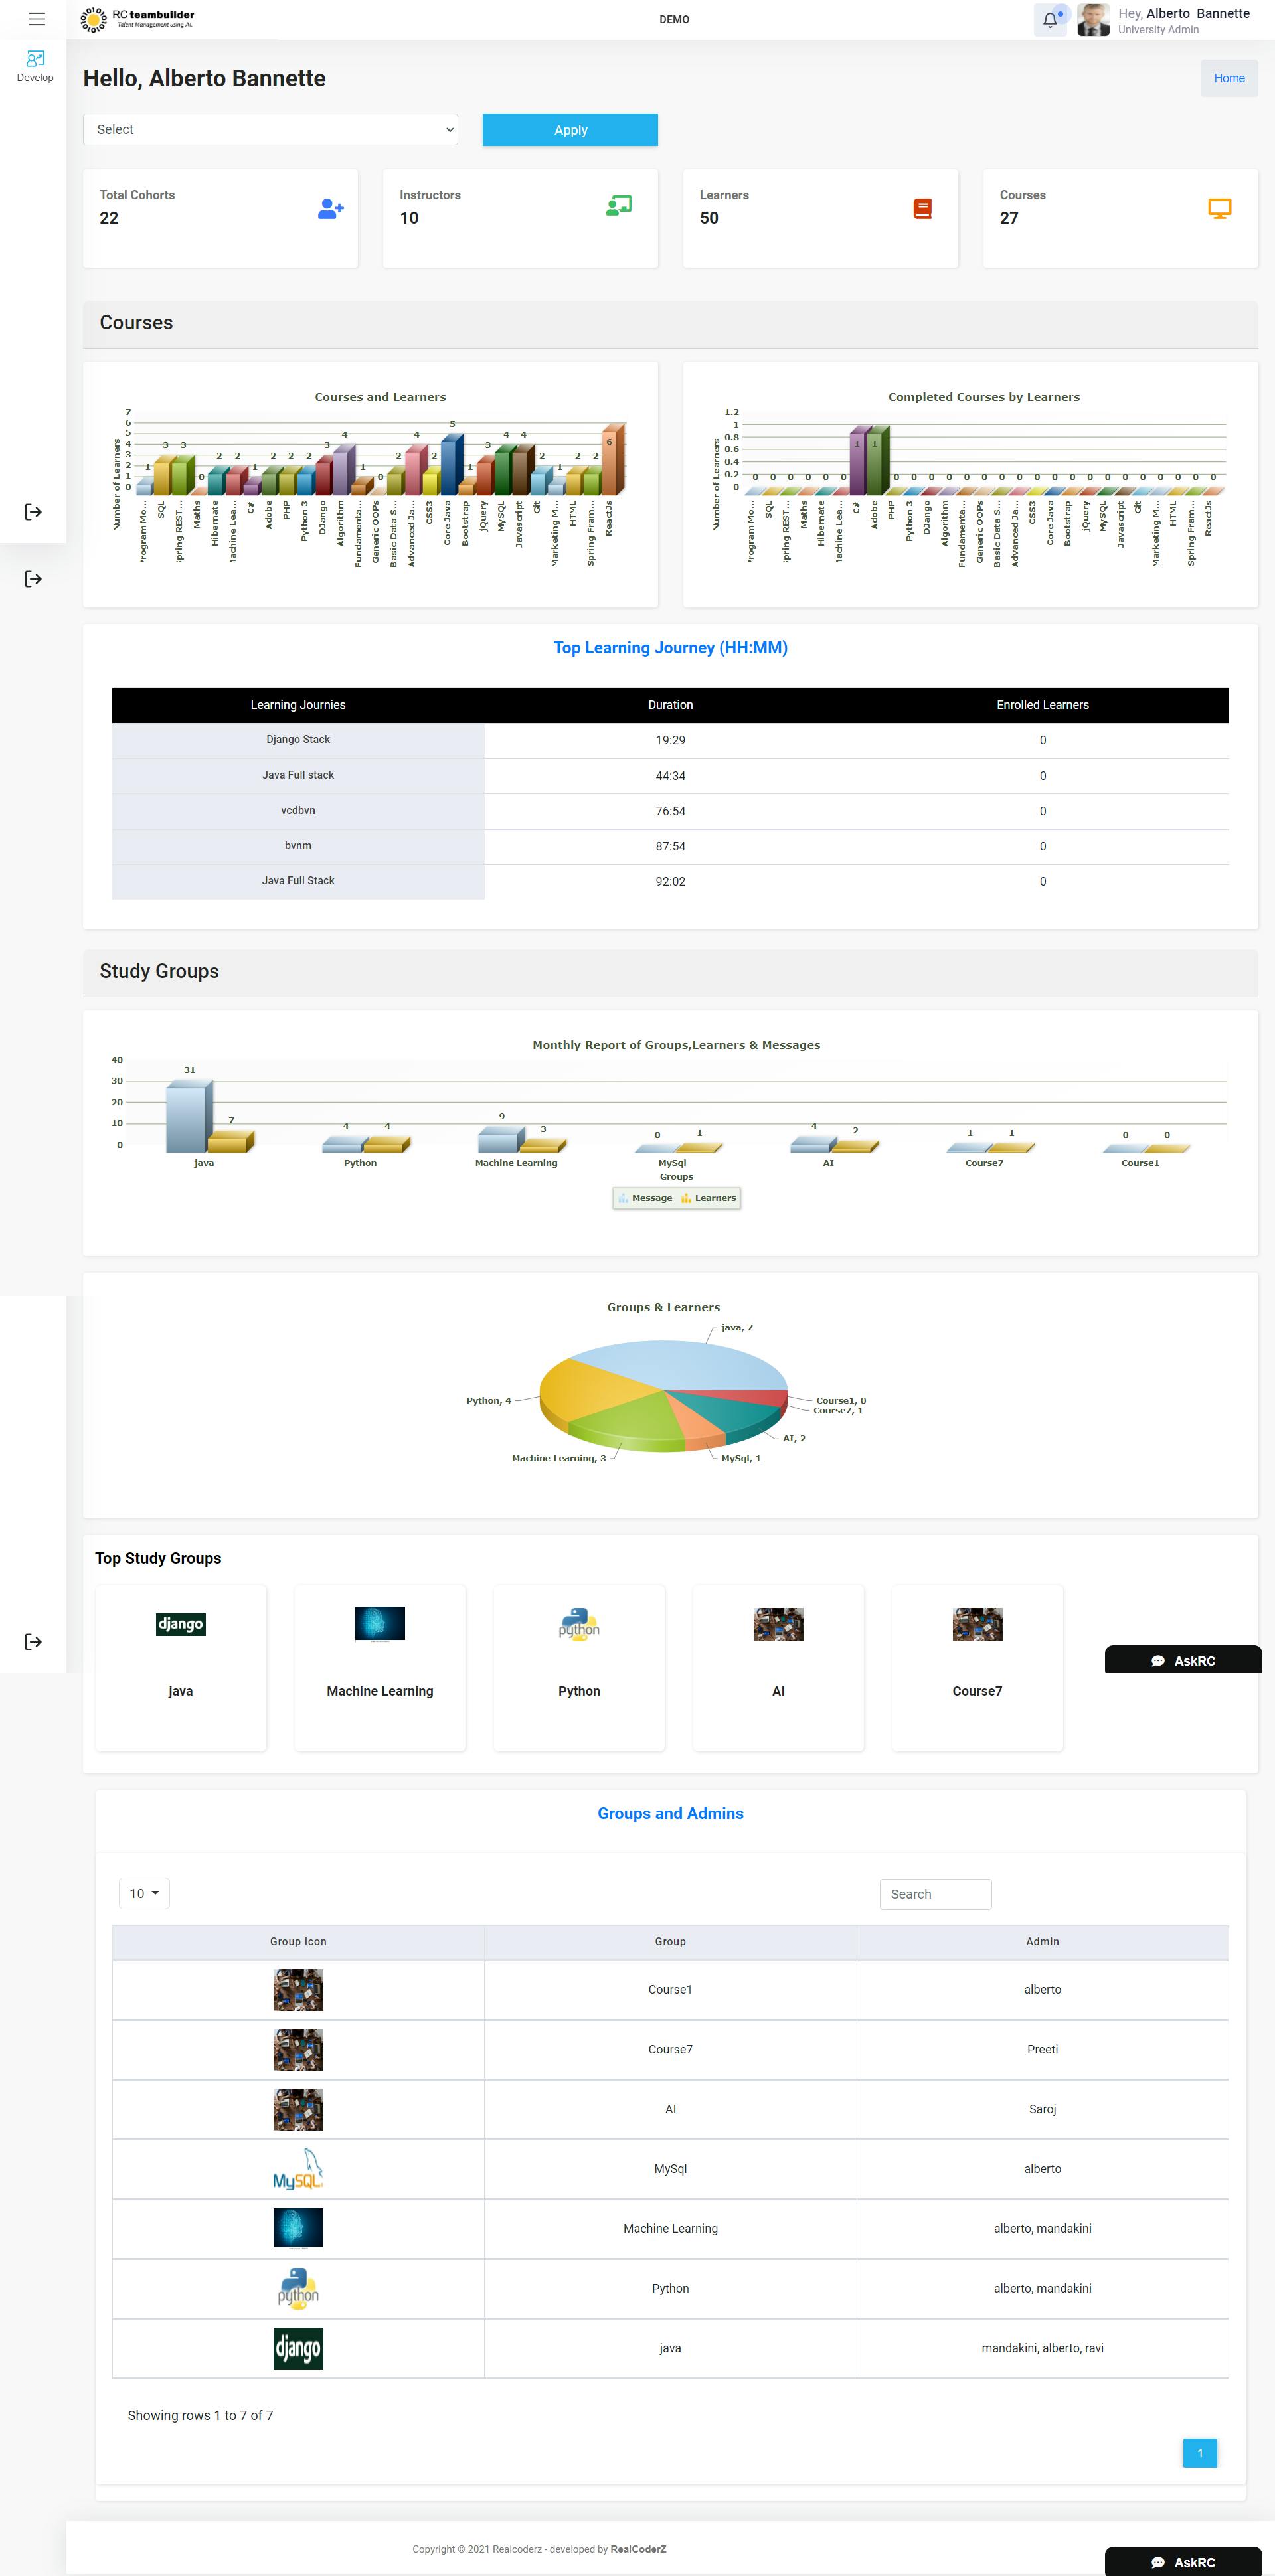Click the logout icon in sidebar
The height and width of the screenshot is (2576, 1275).
coord(33,512)
